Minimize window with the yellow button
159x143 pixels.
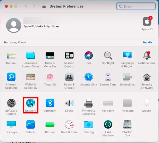click(11, 6)
